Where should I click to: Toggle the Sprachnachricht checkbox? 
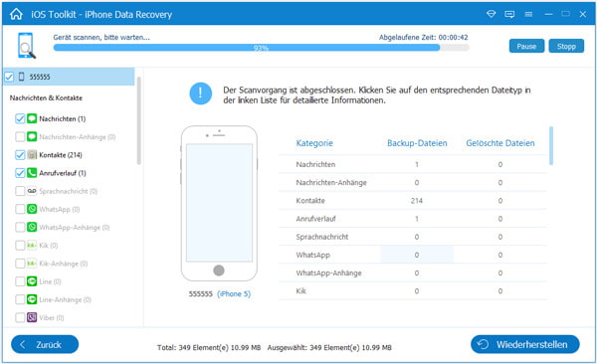pos(20,191)
